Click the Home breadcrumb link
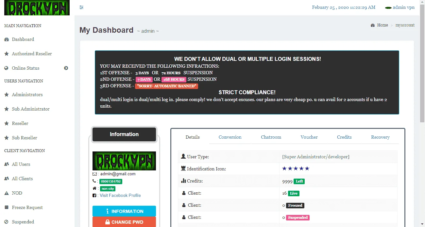The width and height of the screenshot is (425, 227). tap(382, 25)
